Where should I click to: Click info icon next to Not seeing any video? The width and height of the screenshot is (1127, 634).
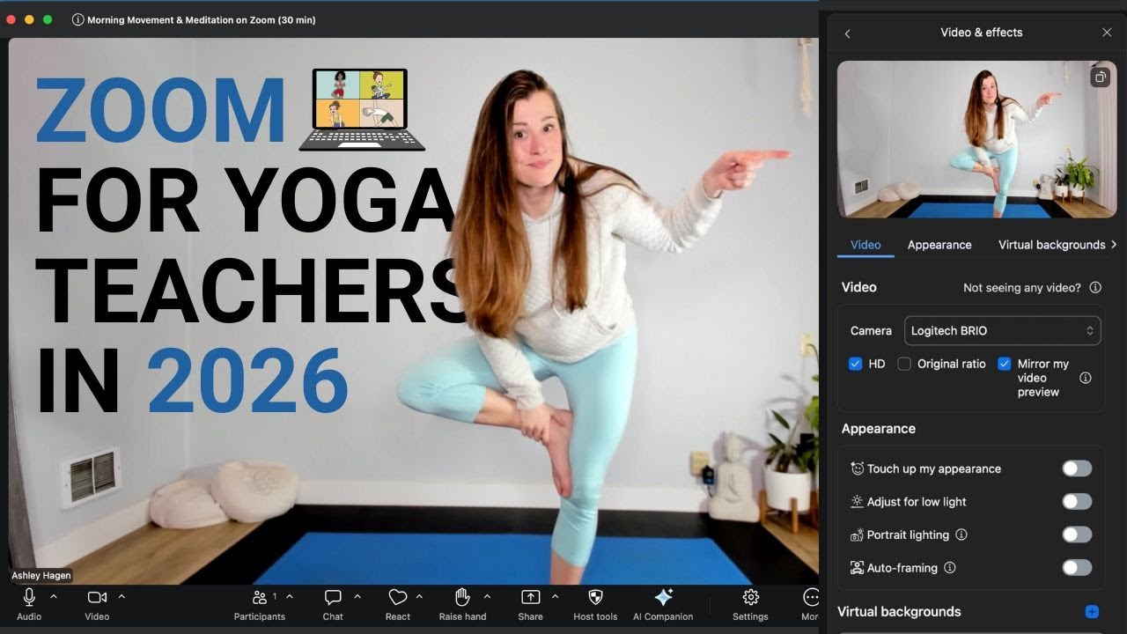1095,287
